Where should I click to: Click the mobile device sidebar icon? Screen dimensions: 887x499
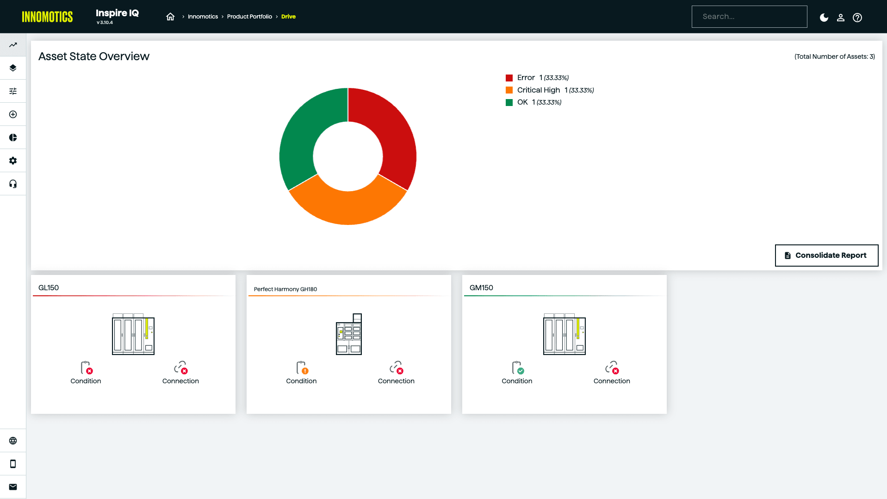point(13,464)
